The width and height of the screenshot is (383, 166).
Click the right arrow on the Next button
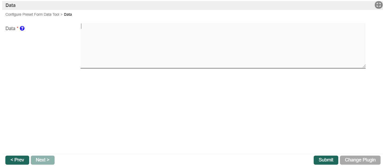[x=48, y=160]
